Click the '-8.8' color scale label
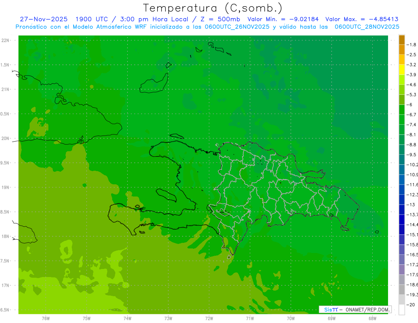This screenshot has height=323, width=418. click(x=411, y=145)
